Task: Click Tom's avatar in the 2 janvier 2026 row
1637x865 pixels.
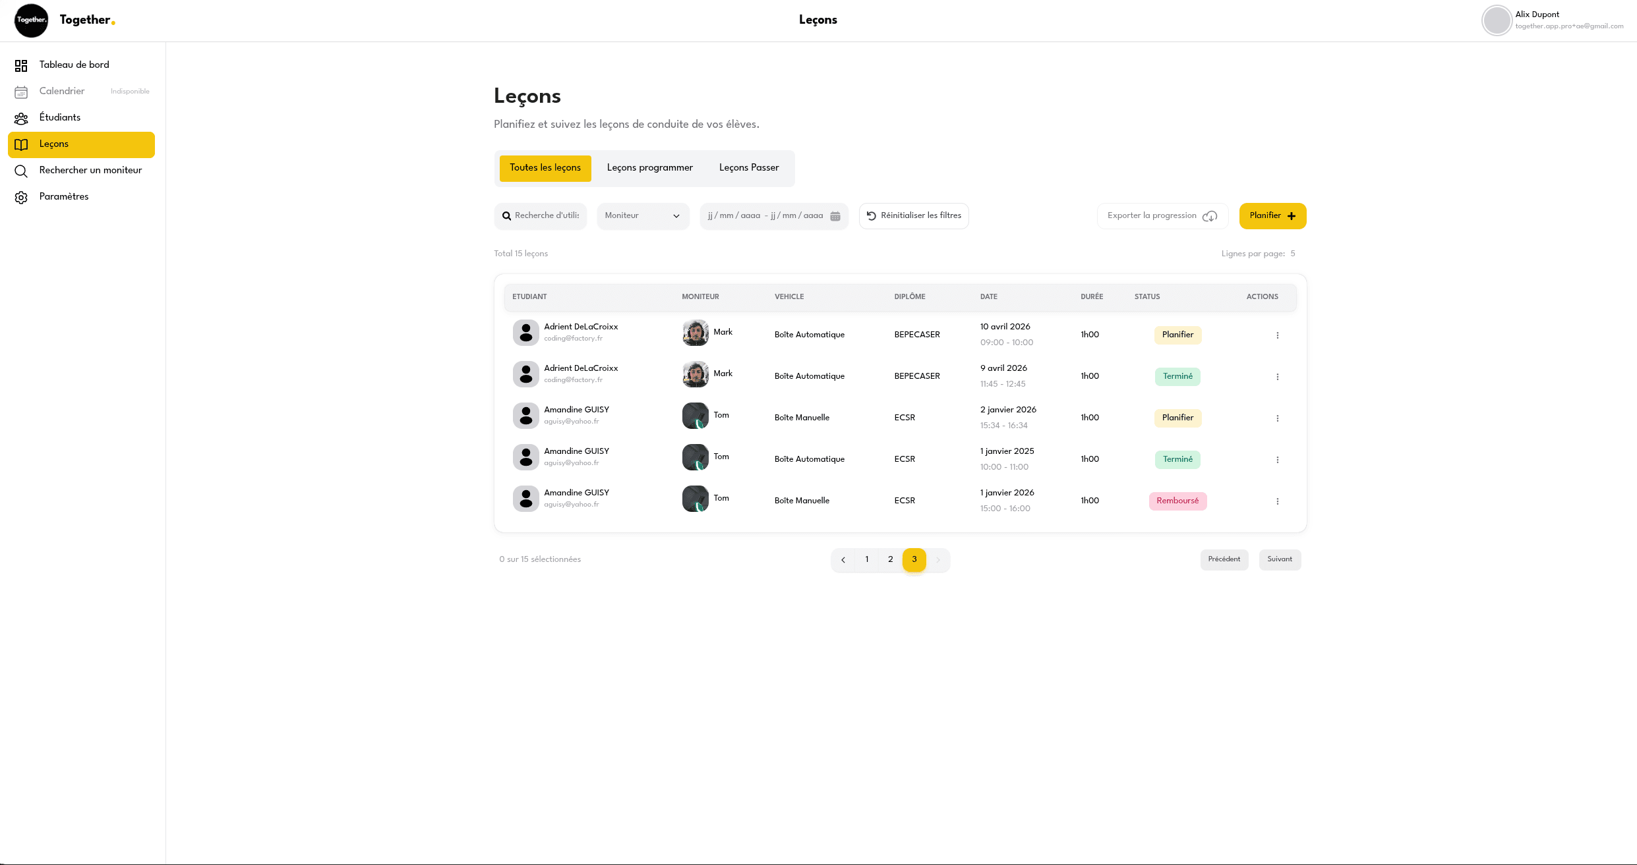Action: 695,416
